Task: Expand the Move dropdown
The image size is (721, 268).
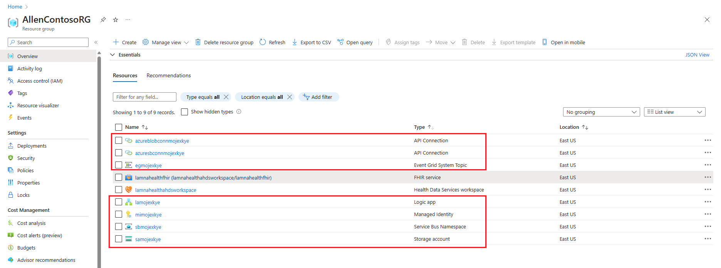Action: coord(441,42)
